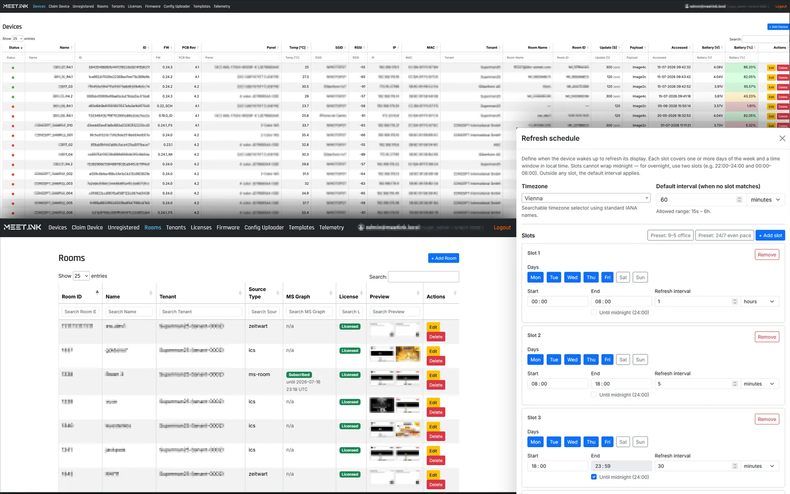Remove Slot 2
790x494 pixels.
767,337
